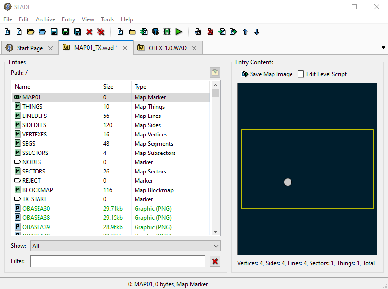Click Edit Level Script button
Screen dimensions: 388x289
point(322,74)
